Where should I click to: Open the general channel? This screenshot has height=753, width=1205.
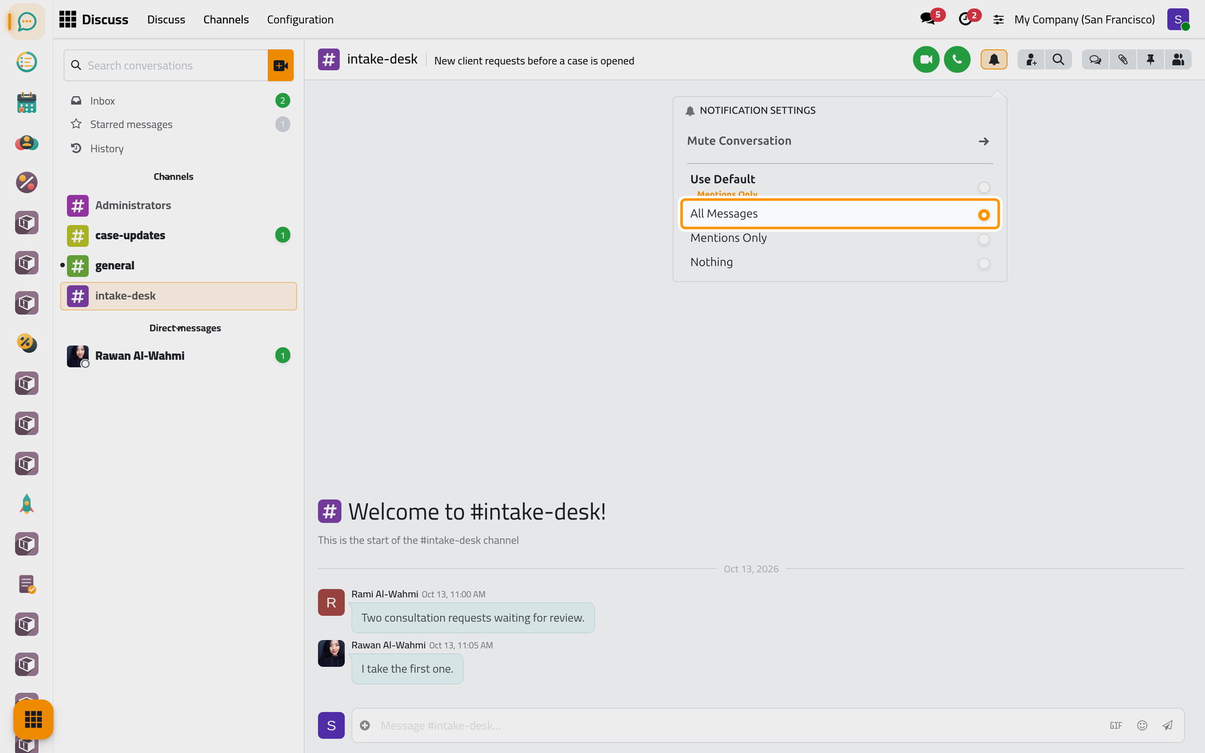[x=178, y=265]
